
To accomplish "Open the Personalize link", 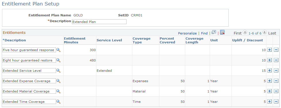I will pos(187,33).
